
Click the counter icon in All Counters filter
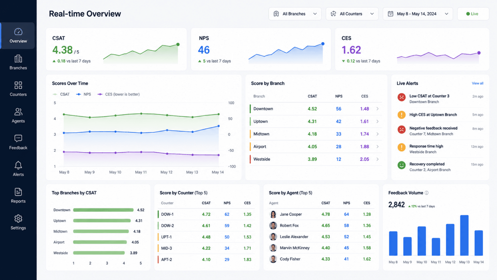pos(333,14)
